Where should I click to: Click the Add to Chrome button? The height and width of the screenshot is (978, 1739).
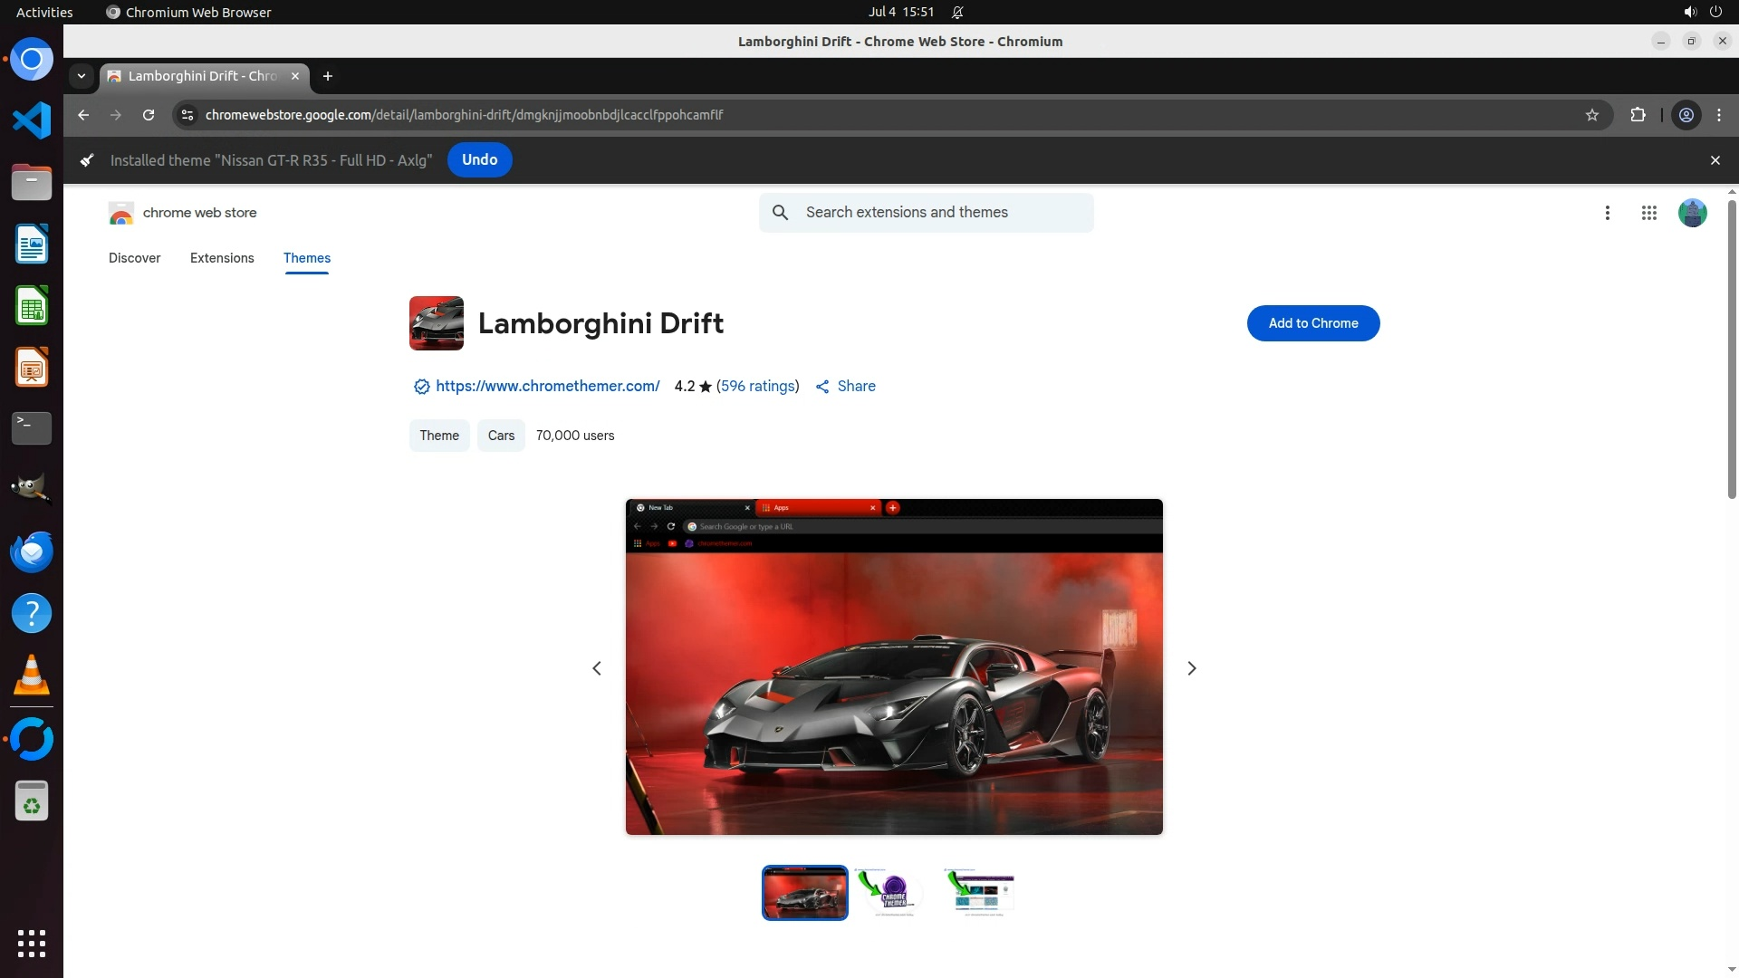tap(1312, 323)
